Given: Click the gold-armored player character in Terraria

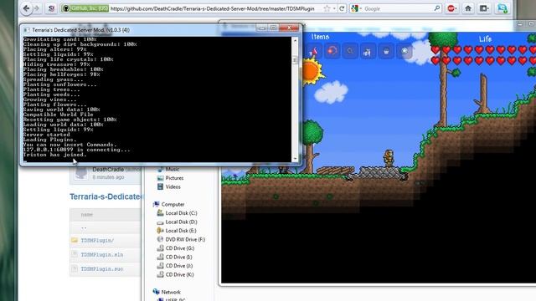Looking at the screenshot, I should (x=389, y=158).
